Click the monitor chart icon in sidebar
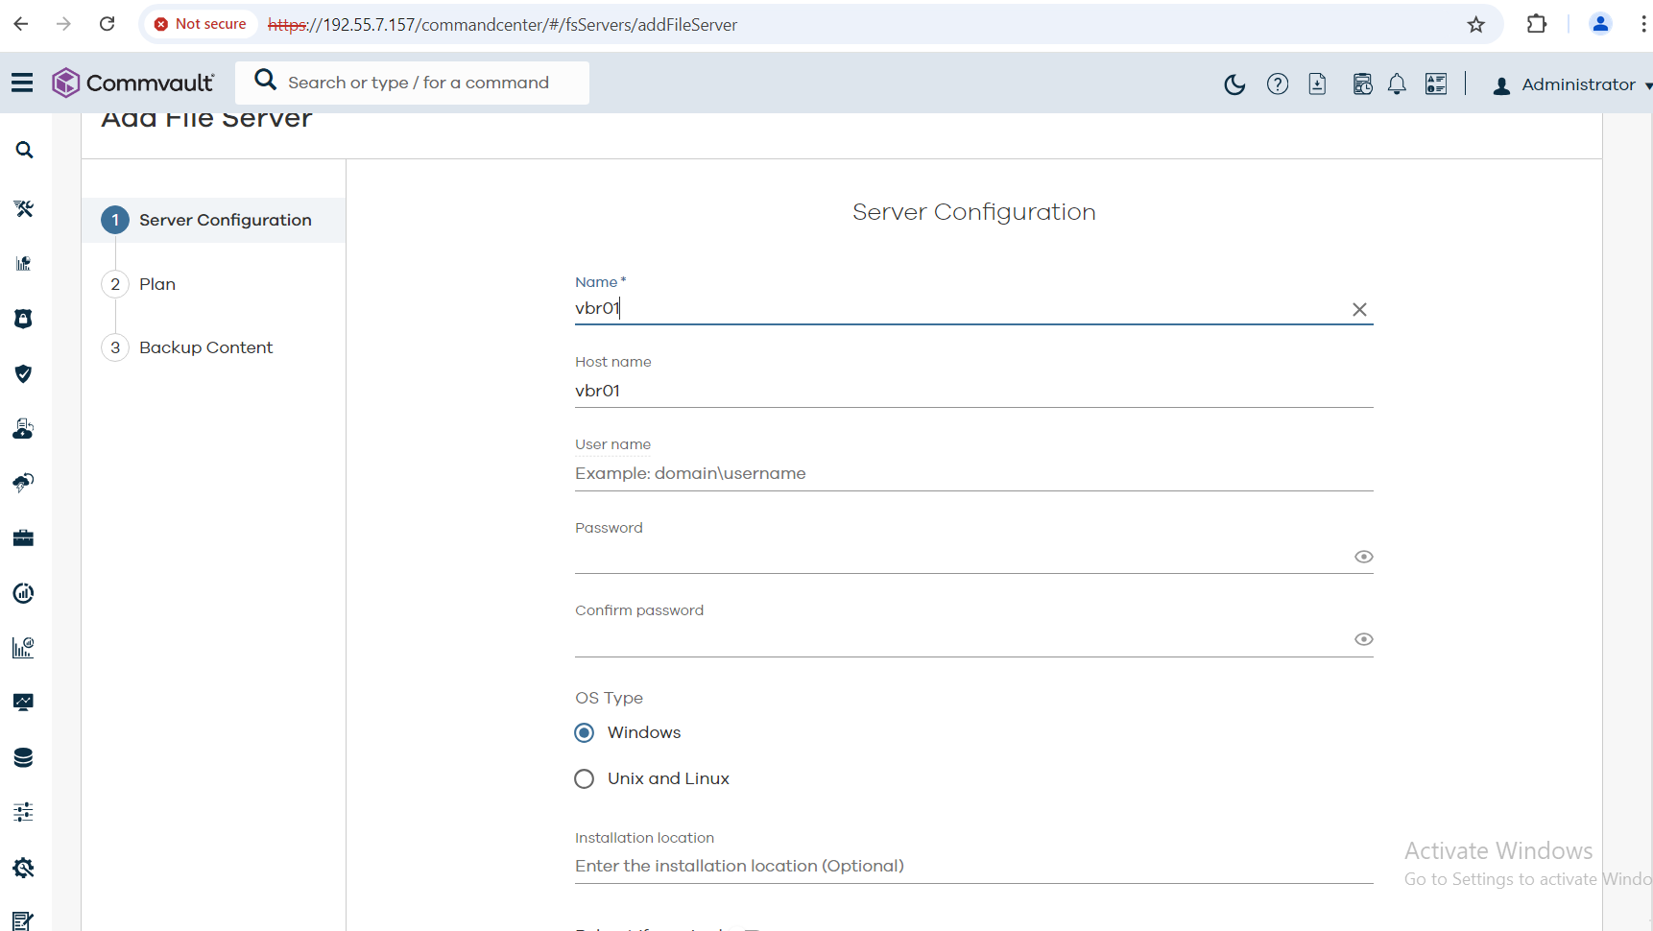 click(24, 703)
